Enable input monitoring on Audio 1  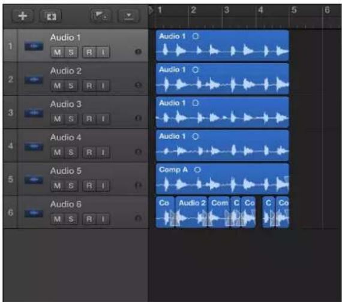tap(103, 52)
